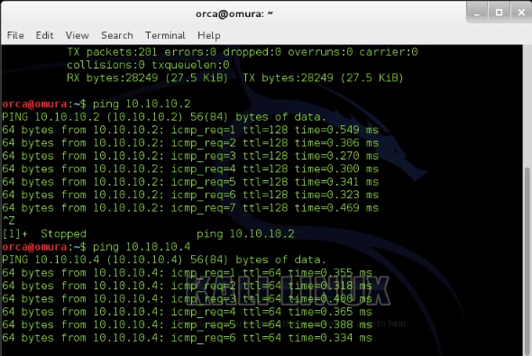532x356 pixels.
Task: Click the reply line with time=0.400 ms
Action: click(x=187, y=299)
